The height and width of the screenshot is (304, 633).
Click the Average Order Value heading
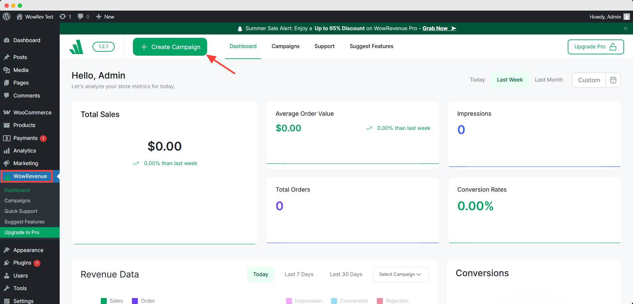click(x=305, y=114)
